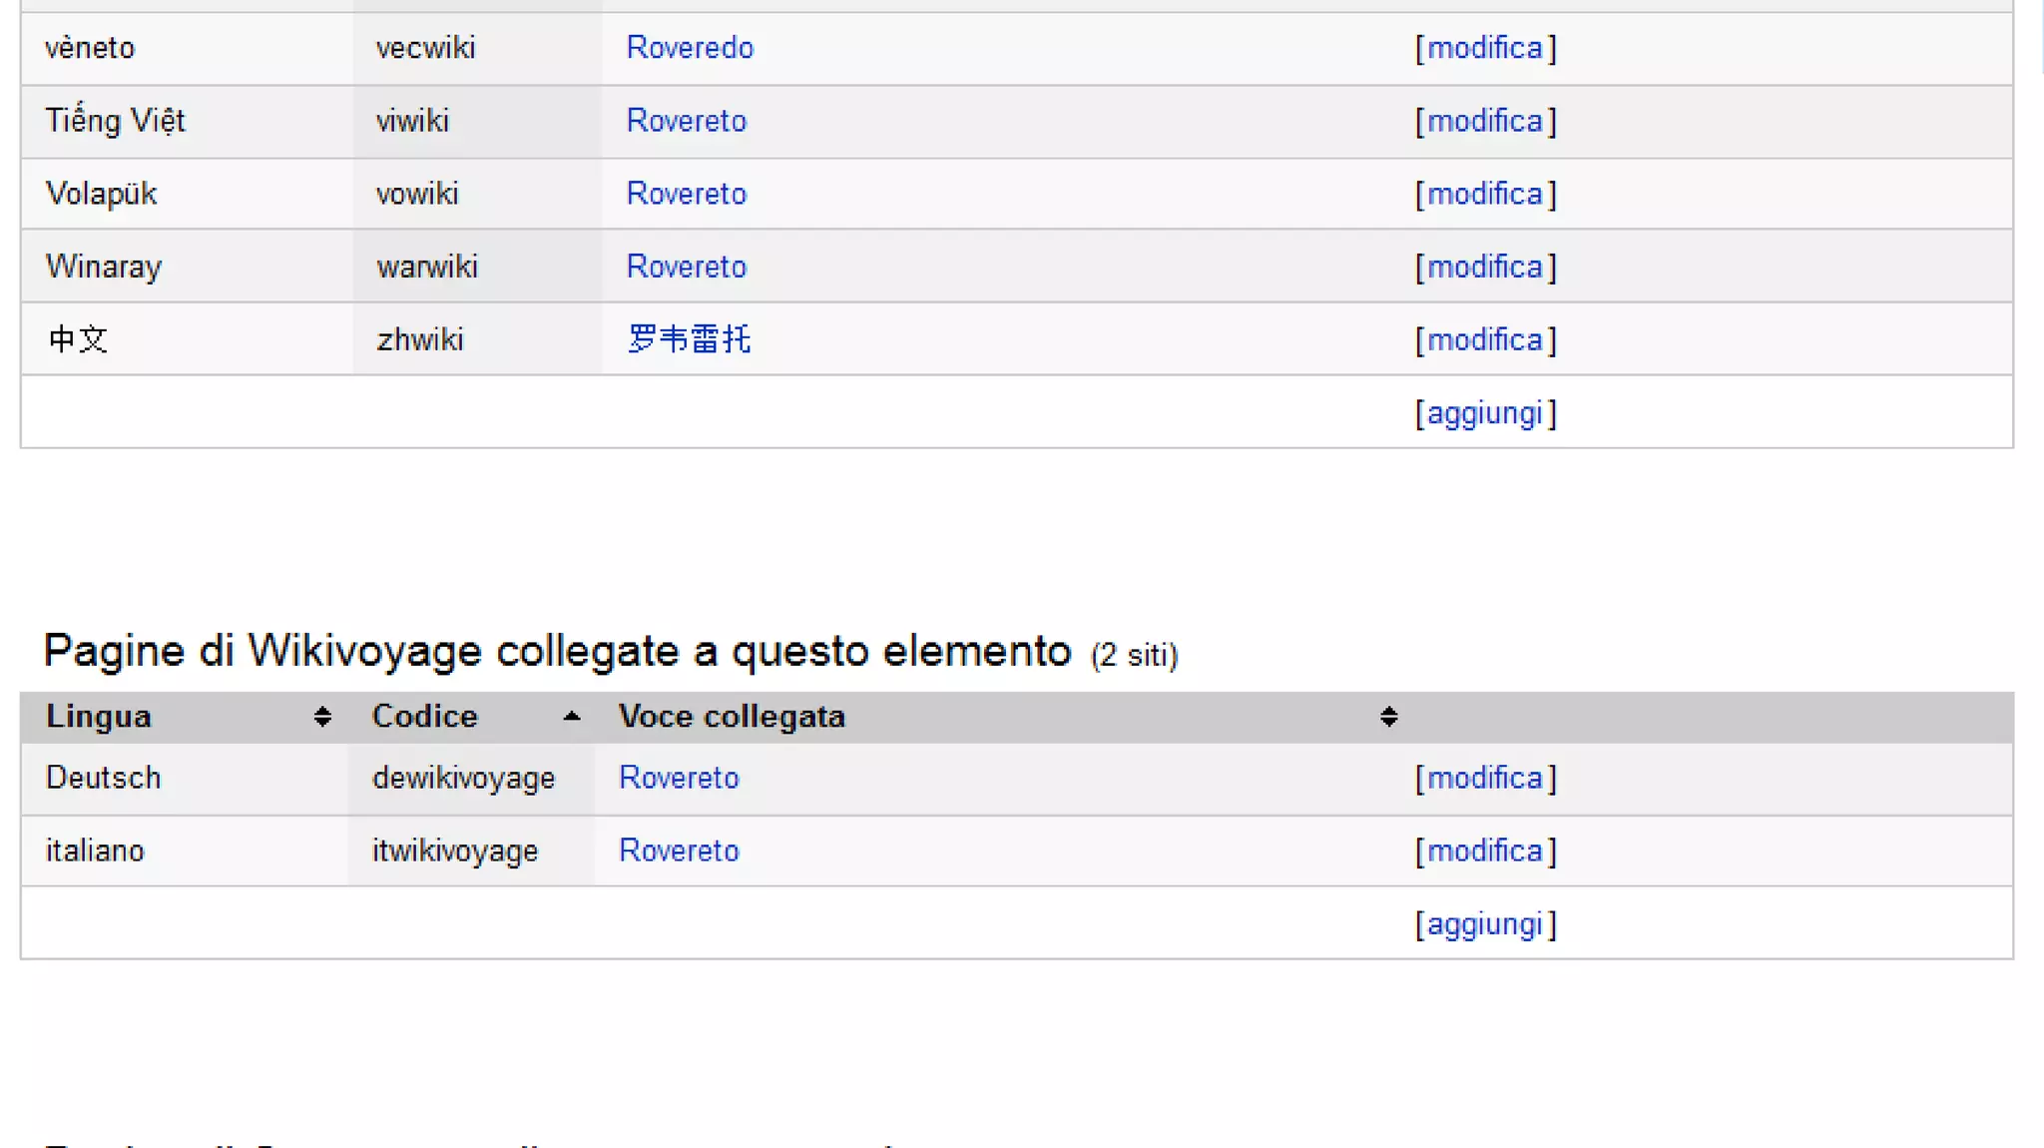Edit the zhwiki entry via modifica
The width and height of the screenshot is (2044, 1148).
pyautogui.click(x=1484, y=339)
